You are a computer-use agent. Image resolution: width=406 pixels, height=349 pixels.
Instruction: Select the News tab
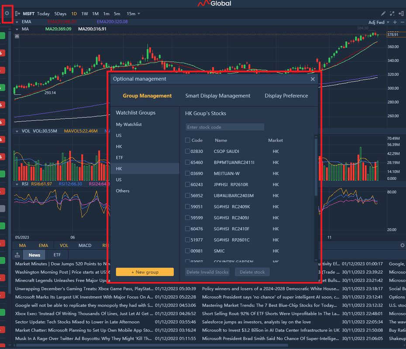[x=34, y=255]
